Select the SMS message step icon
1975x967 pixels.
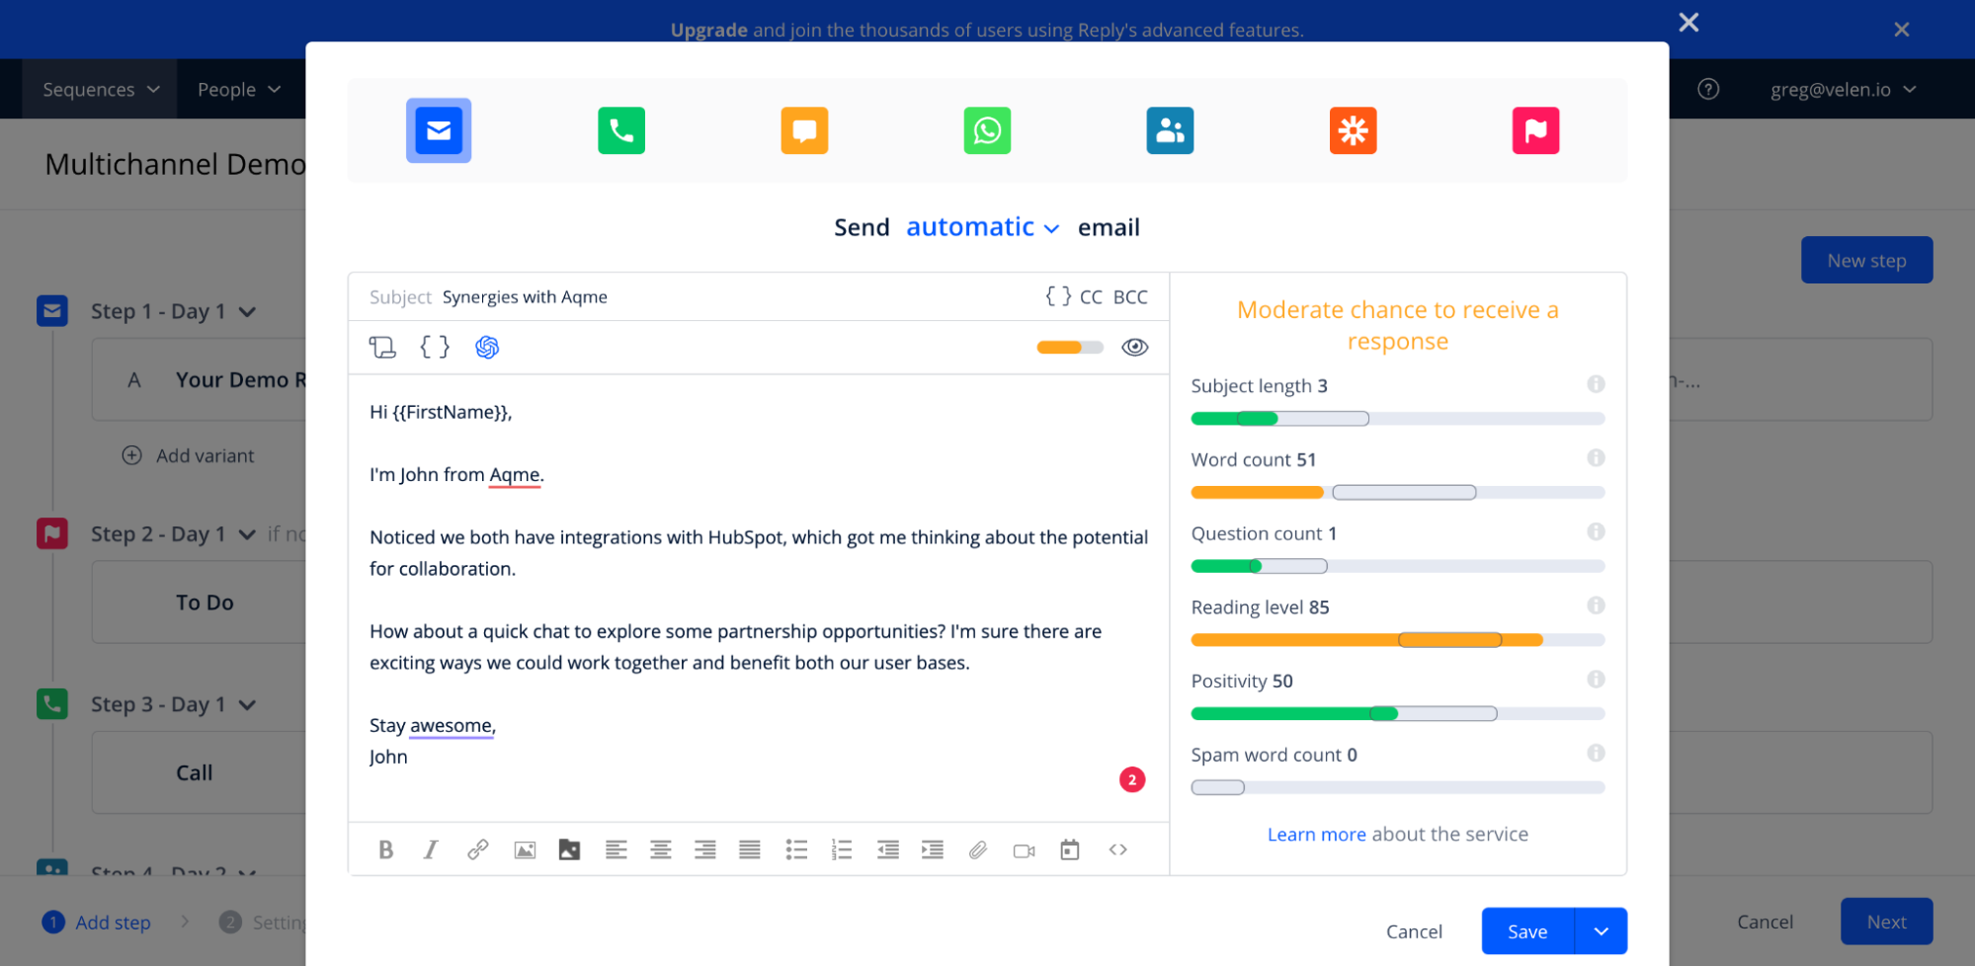pyautogui.click(x=804, y=130)
